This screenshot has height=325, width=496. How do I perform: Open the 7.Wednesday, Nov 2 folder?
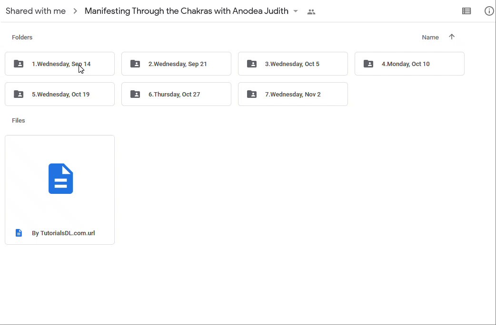point(293,94)
